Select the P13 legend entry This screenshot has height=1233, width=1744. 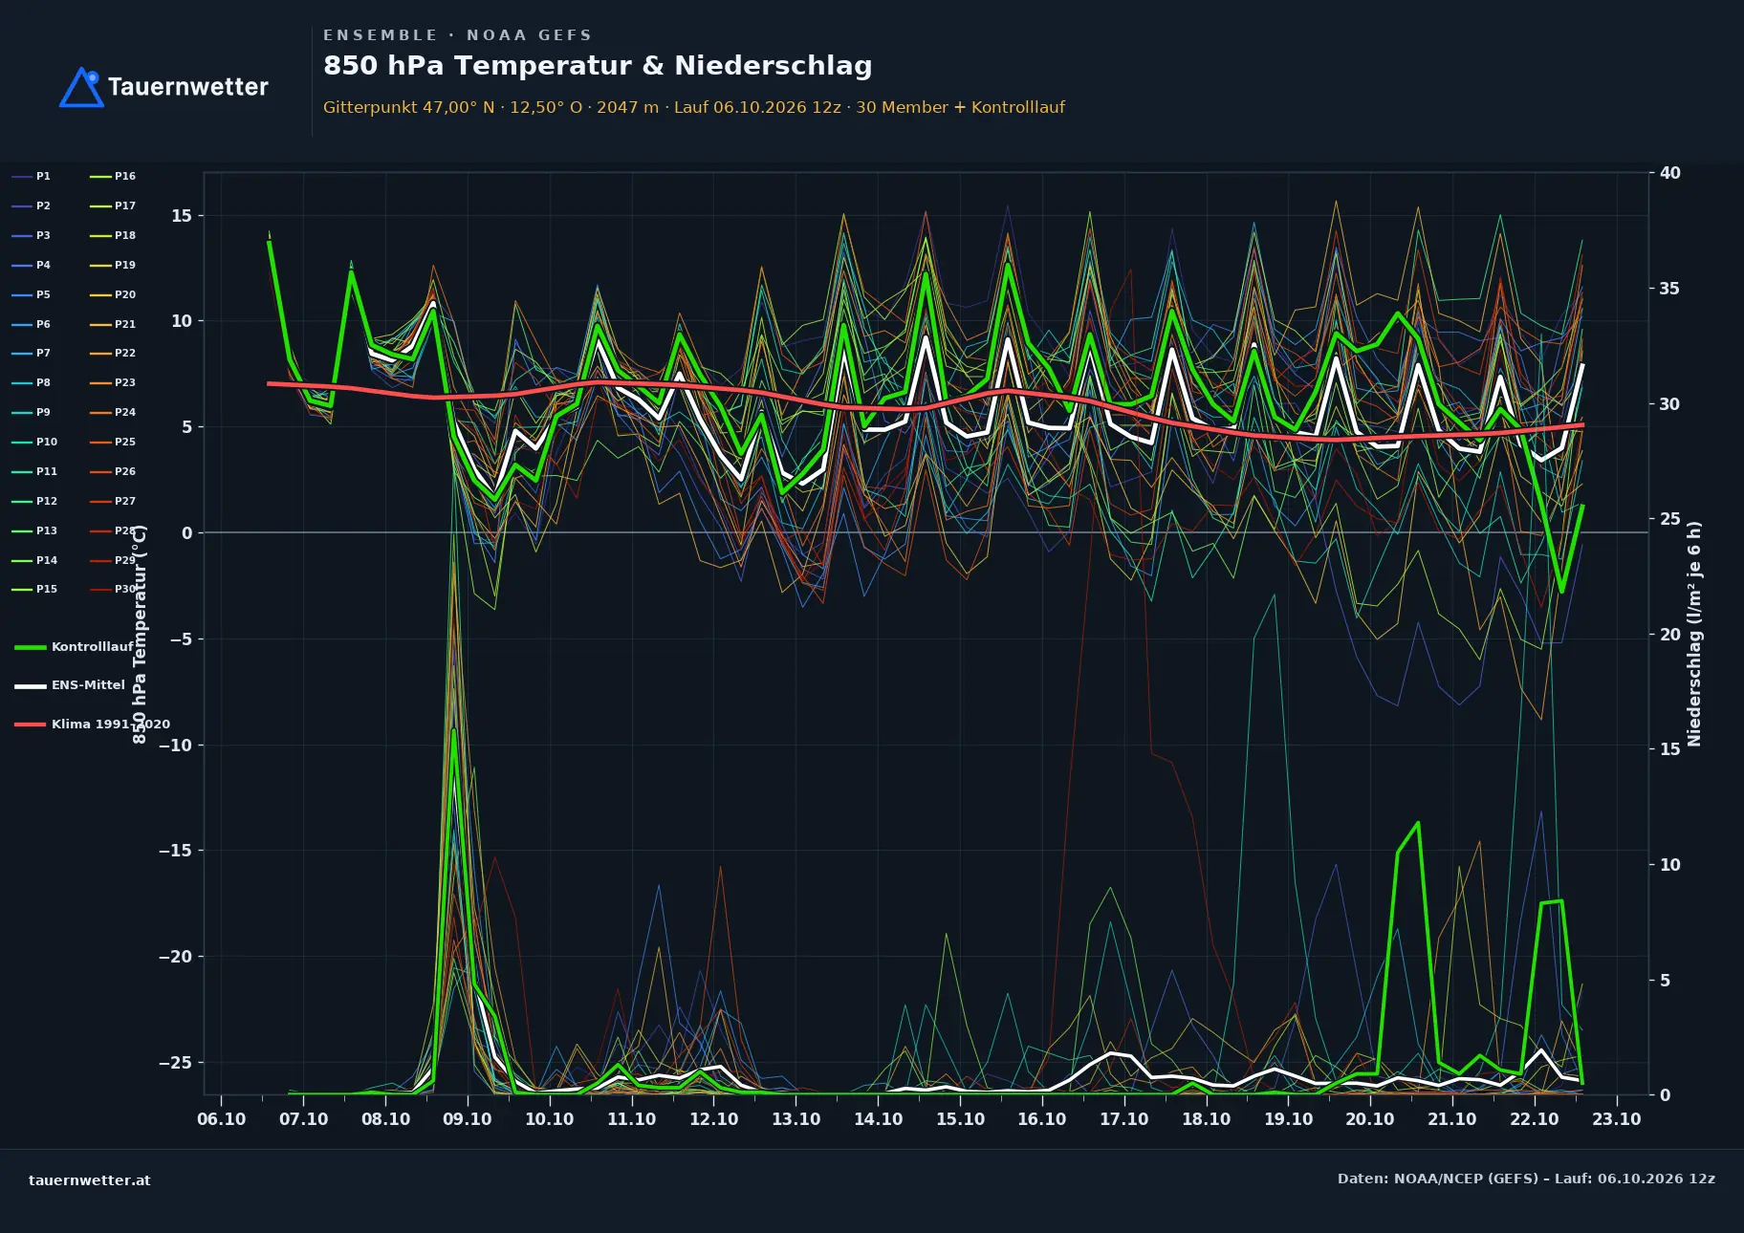click(x=34, y=530)
